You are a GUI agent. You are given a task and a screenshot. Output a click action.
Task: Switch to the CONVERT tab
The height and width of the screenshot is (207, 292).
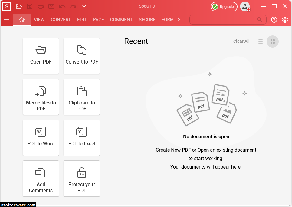tap(61, 19)
